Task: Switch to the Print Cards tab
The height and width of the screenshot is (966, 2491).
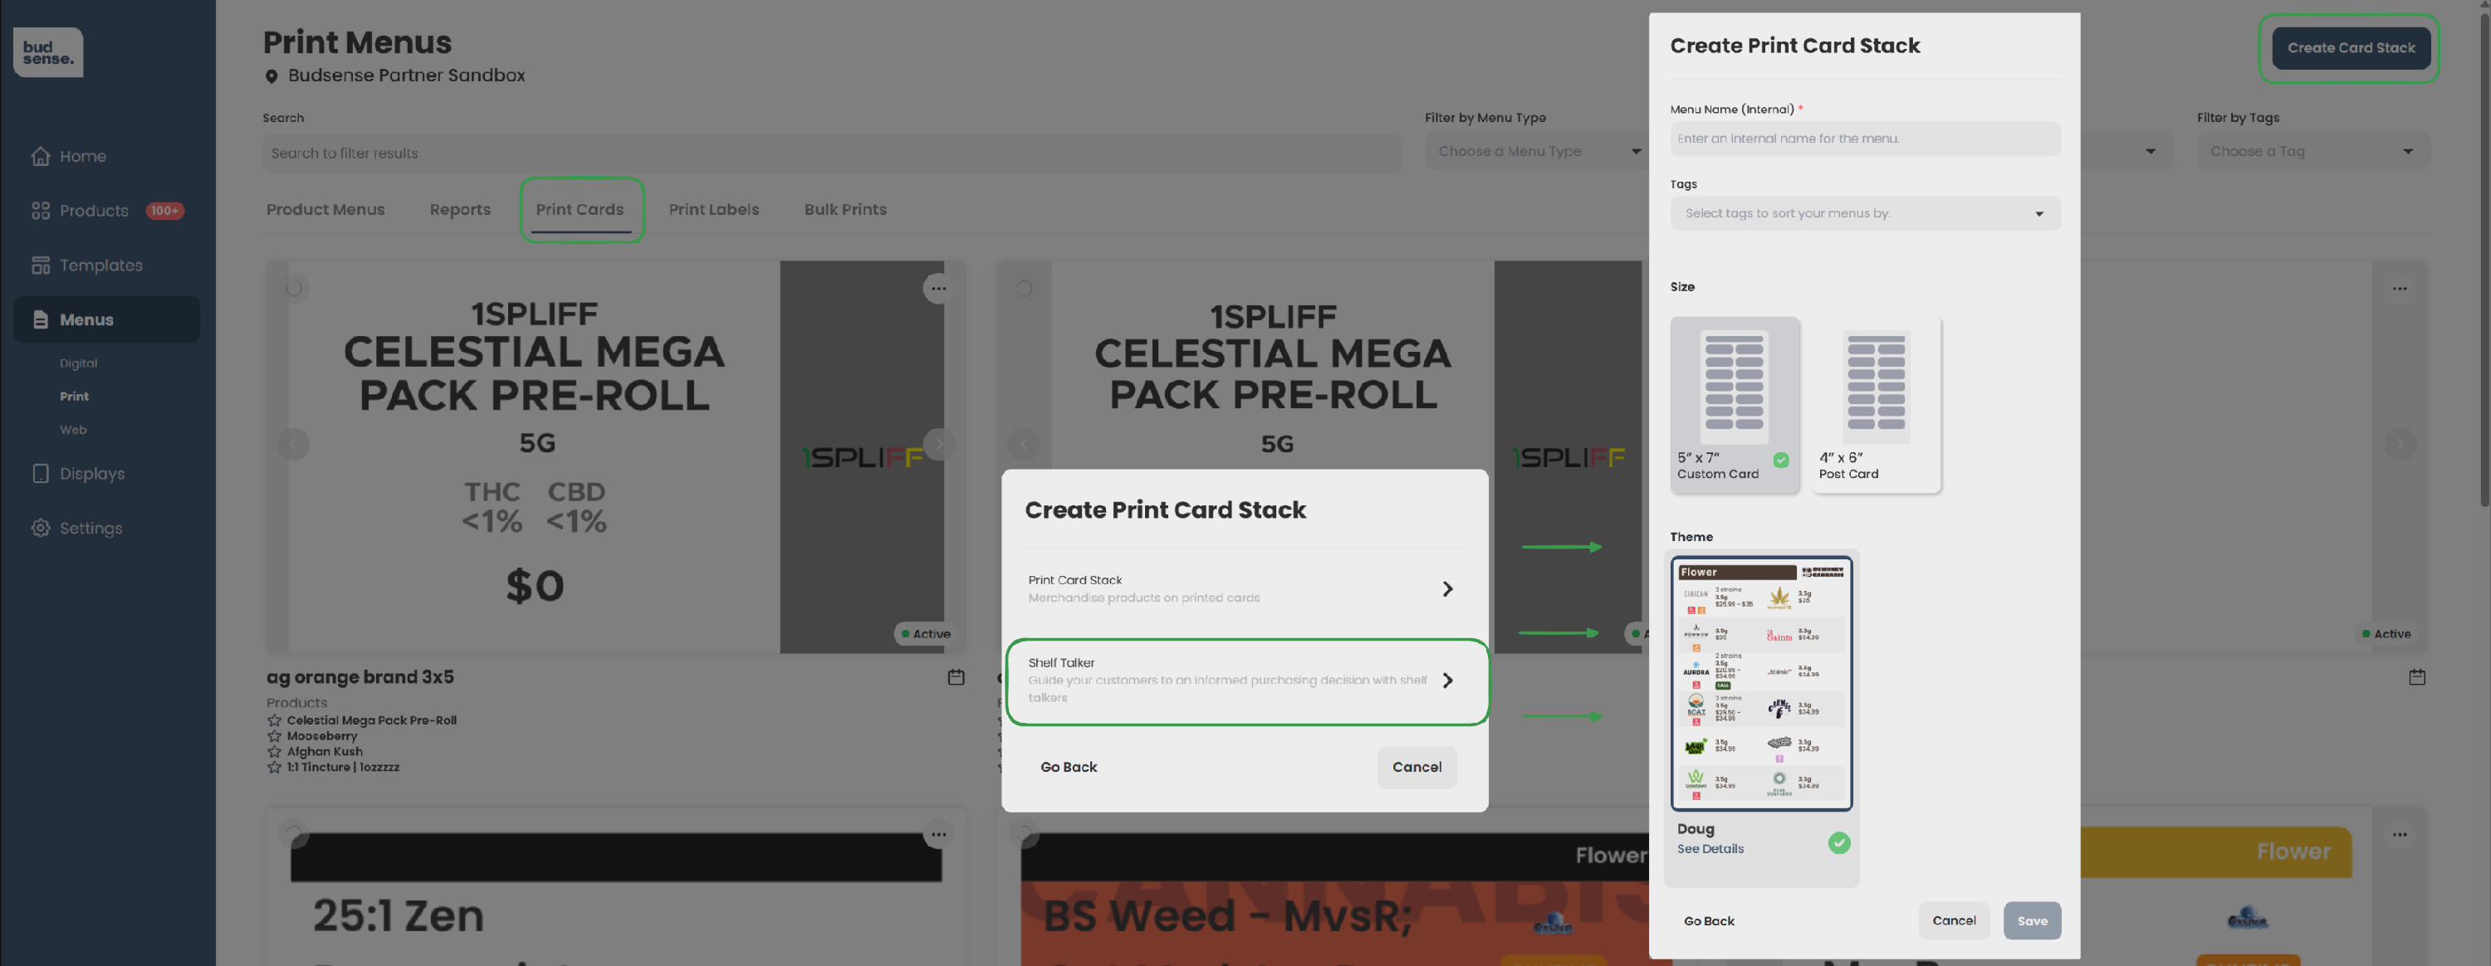Action: pyautogui.click(x=580, y=210)
